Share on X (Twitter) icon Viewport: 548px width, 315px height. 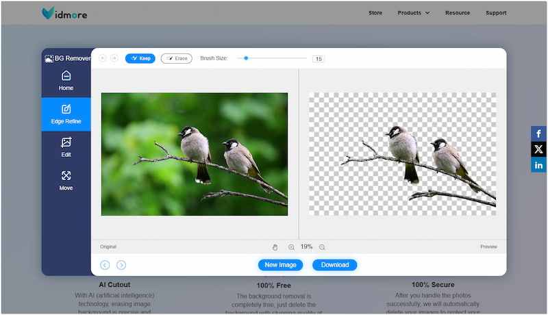point(538,149)
